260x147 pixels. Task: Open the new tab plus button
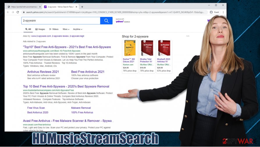tap(82, 7)
